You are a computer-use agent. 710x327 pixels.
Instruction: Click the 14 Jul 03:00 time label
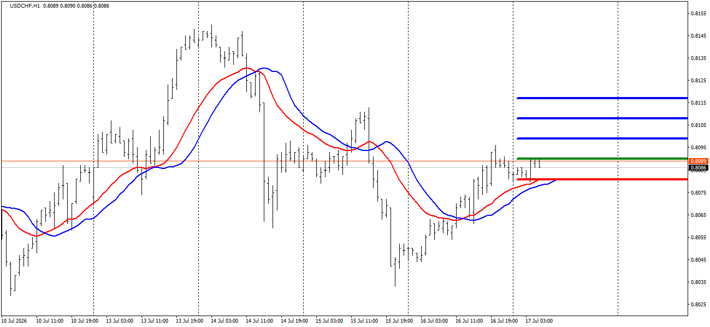[x=225, y=321]
